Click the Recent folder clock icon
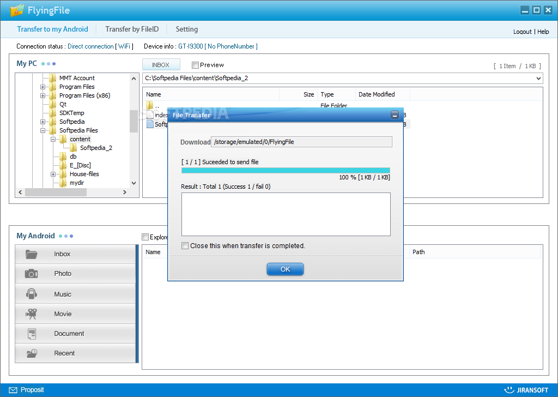Image resolution: width=558 pixels, height=397 pixels. click(32, 353)
